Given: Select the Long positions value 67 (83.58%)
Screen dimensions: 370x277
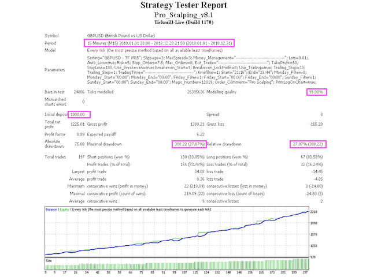Looking at the screenshot, I should [x=312, y=157].
